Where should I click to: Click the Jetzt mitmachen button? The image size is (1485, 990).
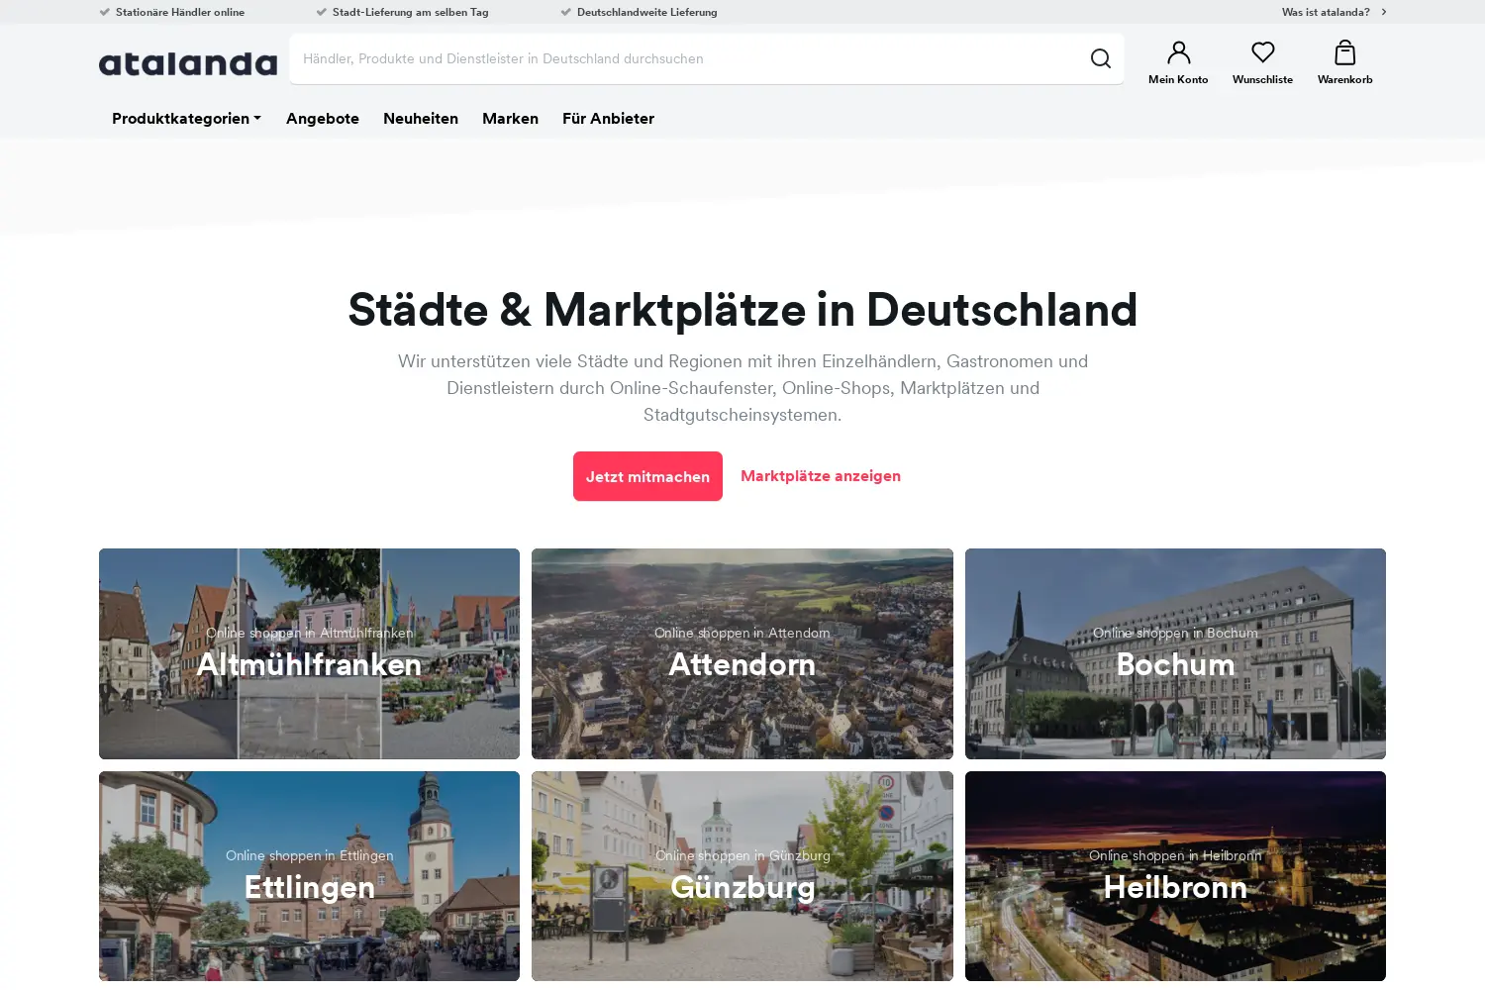(x=647, y=476)
